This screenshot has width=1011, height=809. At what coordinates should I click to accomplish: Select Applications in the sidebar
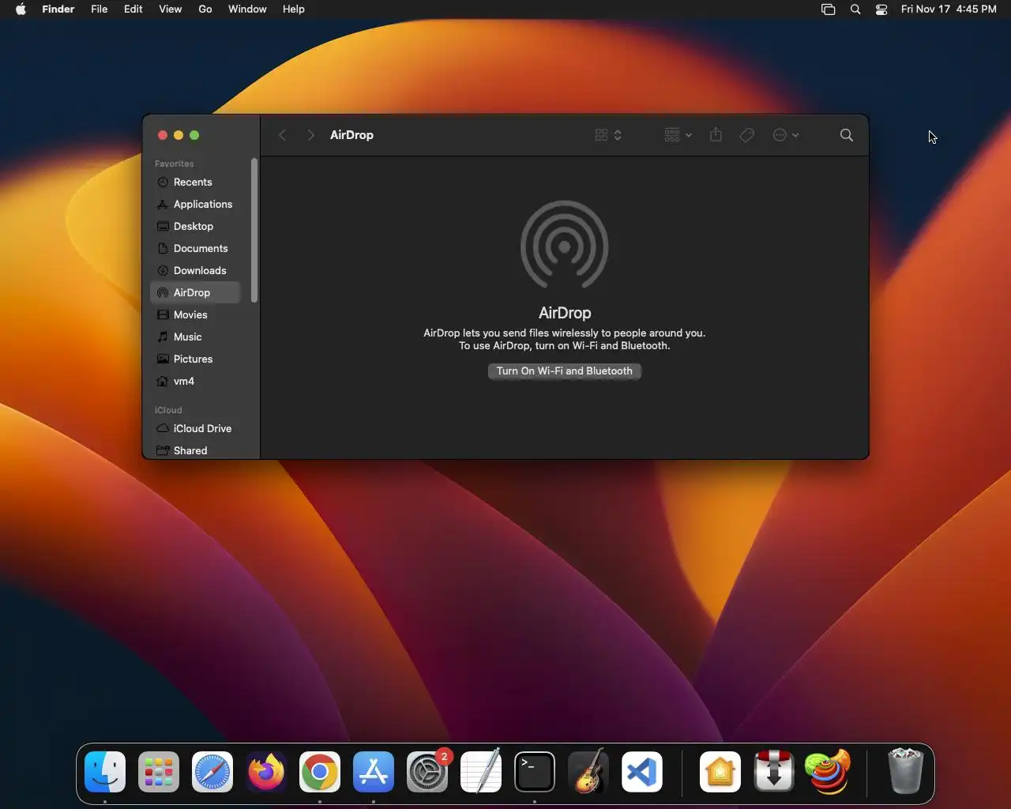(x=195, y=204)
